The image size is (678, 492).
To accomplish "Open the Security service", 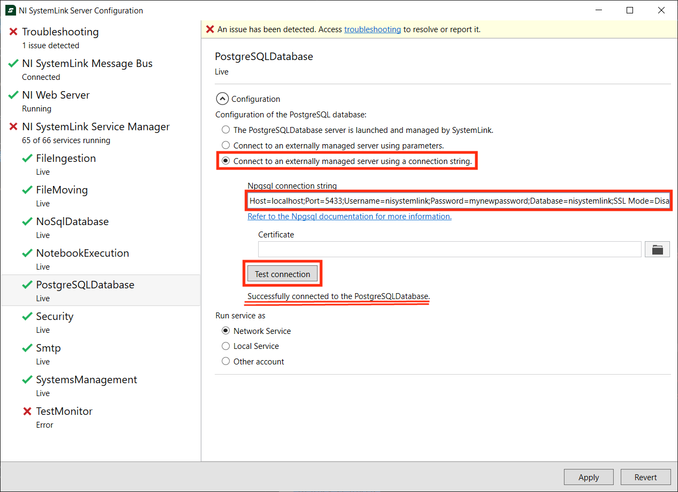I will 101,323.
